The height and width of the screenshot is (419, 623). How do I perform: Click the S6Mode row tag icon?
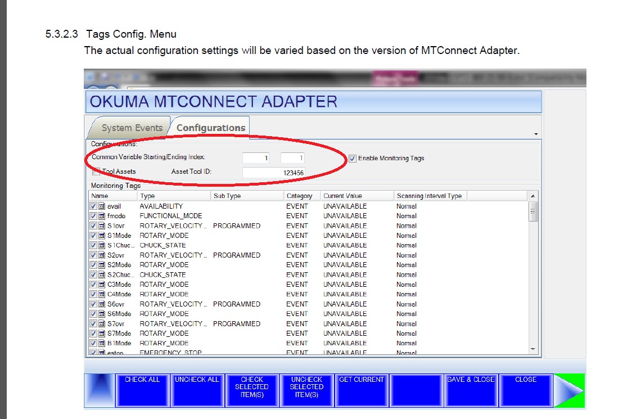point(102,314)
